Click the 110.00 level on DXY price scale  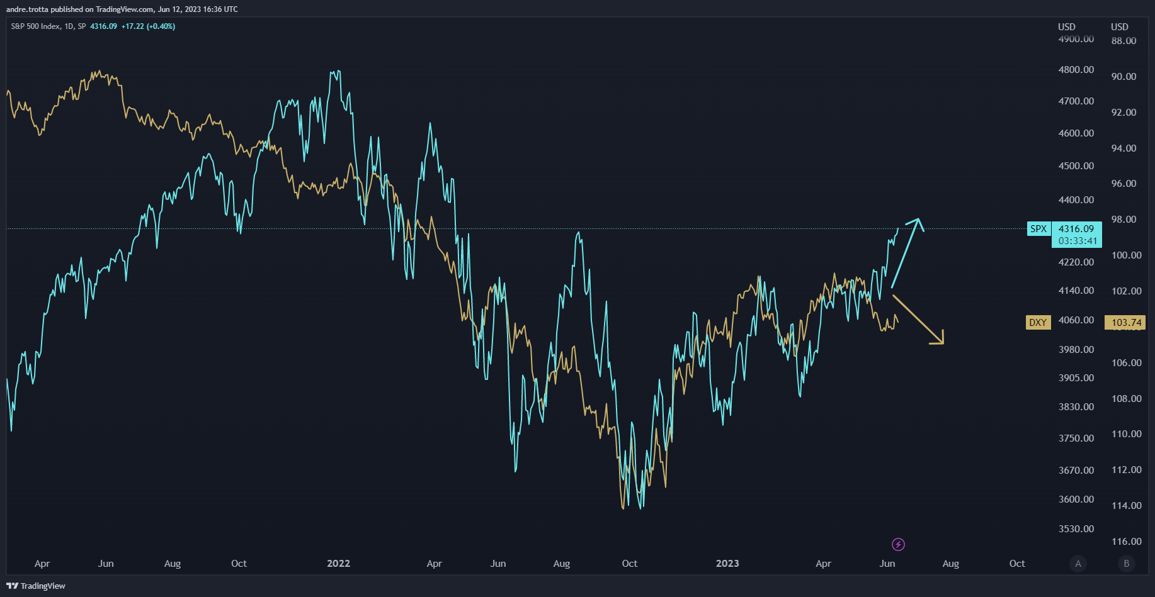click(1126, 434)
